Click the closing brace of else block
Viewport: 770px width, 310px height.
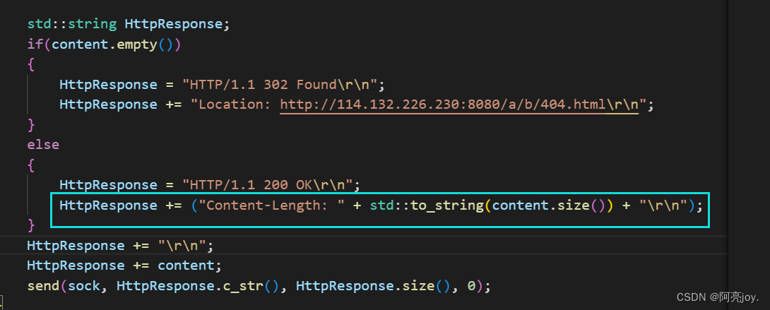pos(31,225)
